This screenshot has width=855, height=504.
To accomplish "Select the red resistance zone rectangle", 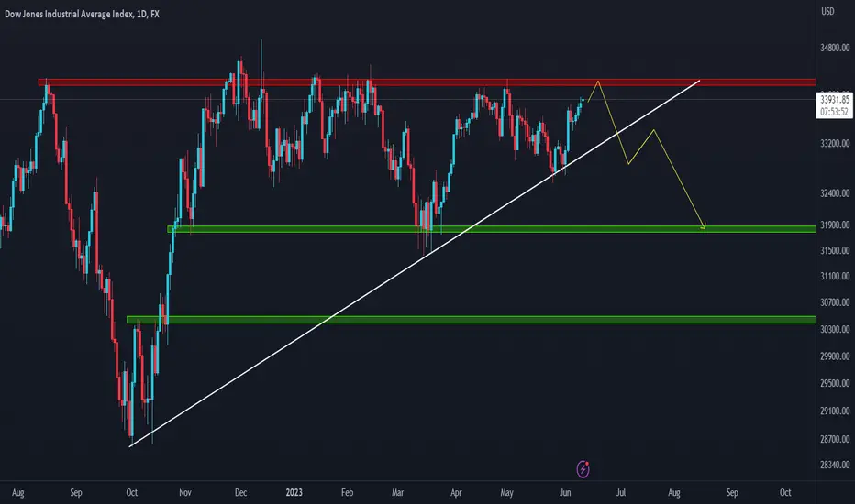I will tap(427, 82).
